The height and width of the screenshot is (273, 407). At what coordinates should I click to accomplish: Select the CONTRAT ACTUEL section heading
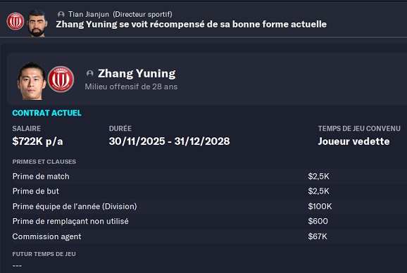pyautogui.click(x=46, y=113)
